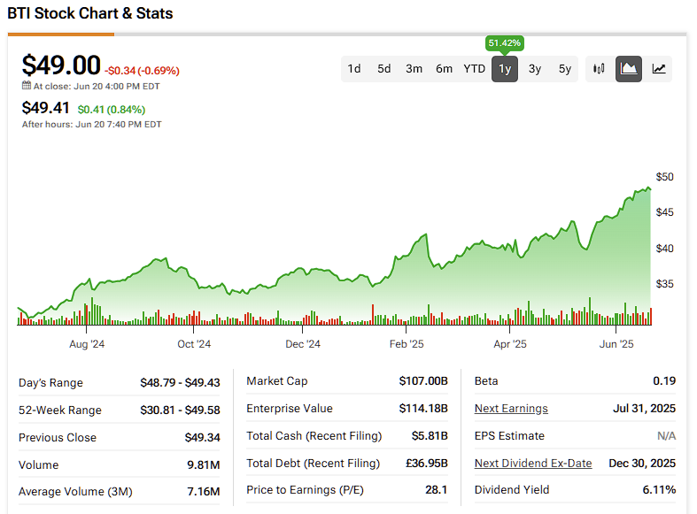Screen dimensions: 697x514
Task: Click the Feb '25 axis marker
Action: (x=407, y=344)
